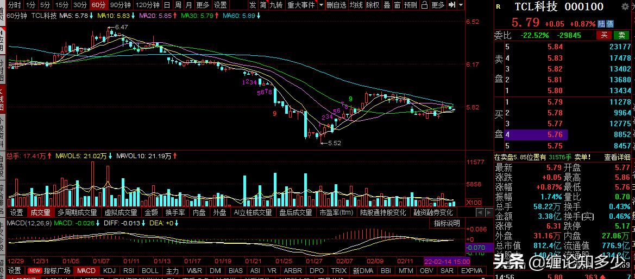Image resolution: width=635 pixels, height=279 pixels.
Task: Switch to 分时 chart period
Action: (14, 5)
